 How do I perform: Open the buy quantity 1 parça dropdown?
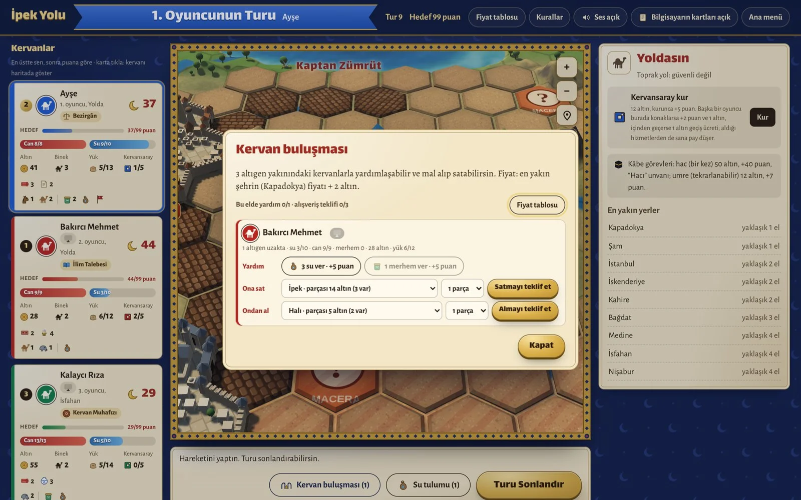click(x=467, y=310)
